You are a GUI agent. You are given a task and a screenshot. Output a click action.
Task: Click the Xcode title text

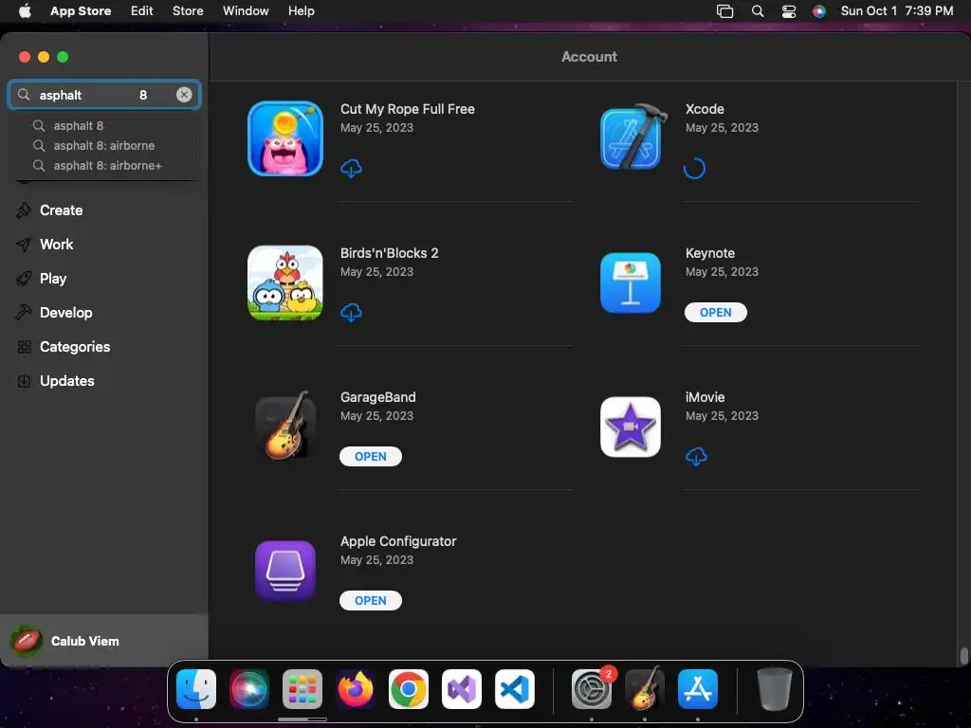(x=705, y=109)
